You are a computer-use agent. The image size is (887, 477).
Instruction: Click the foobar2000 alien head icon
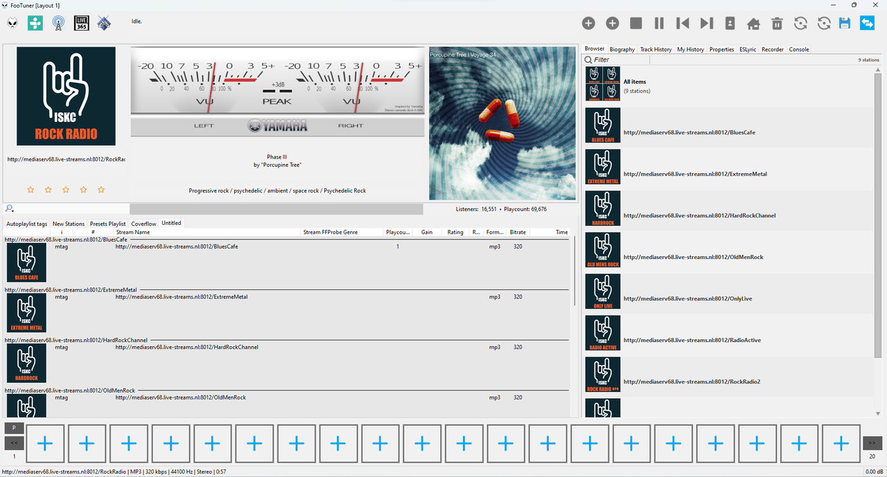click(x=12, y=24)
